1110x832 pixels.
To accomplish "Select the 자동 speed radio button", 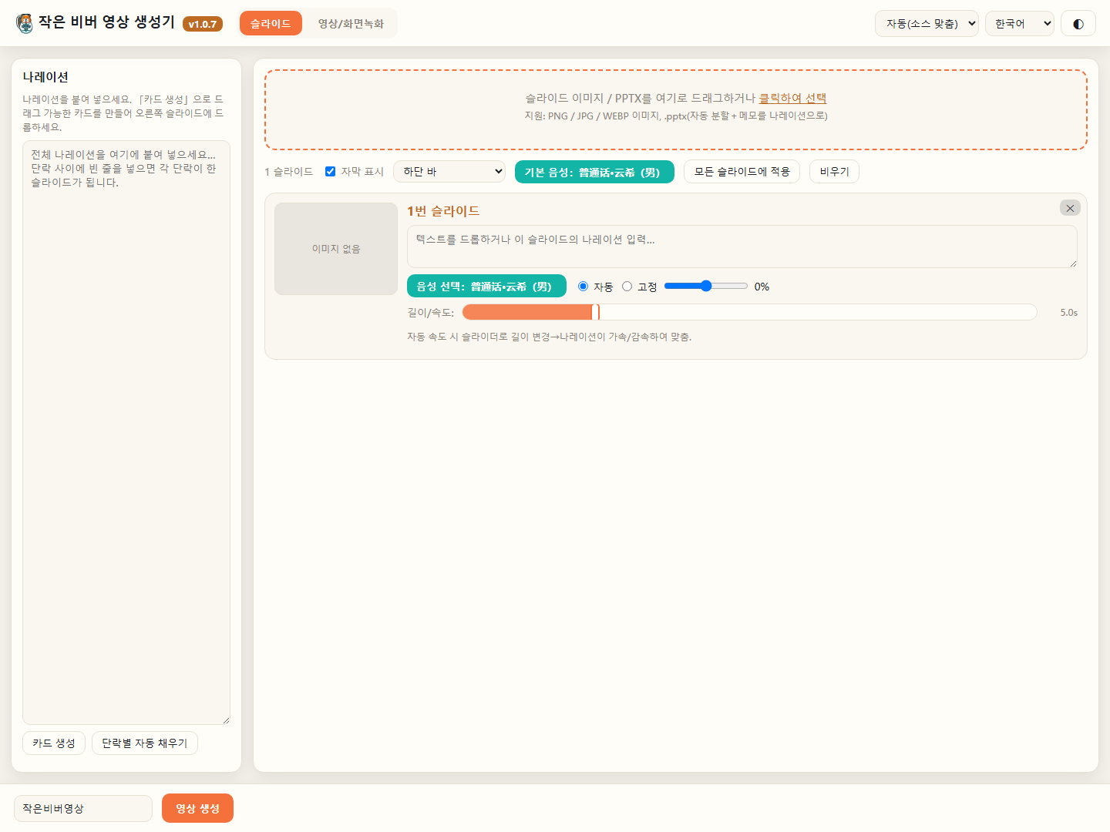I will coord(584,287).
